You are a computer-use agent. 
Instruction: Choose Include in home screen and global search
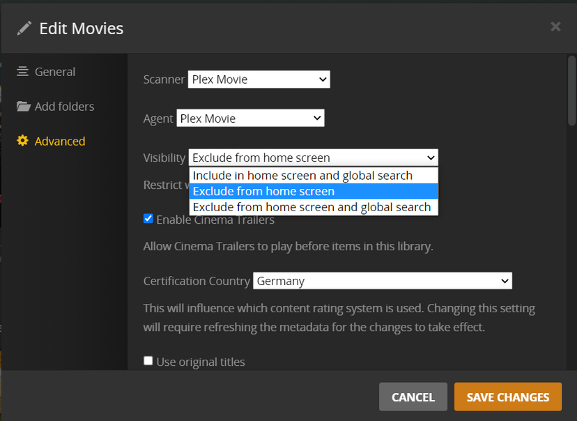point(302,176)
